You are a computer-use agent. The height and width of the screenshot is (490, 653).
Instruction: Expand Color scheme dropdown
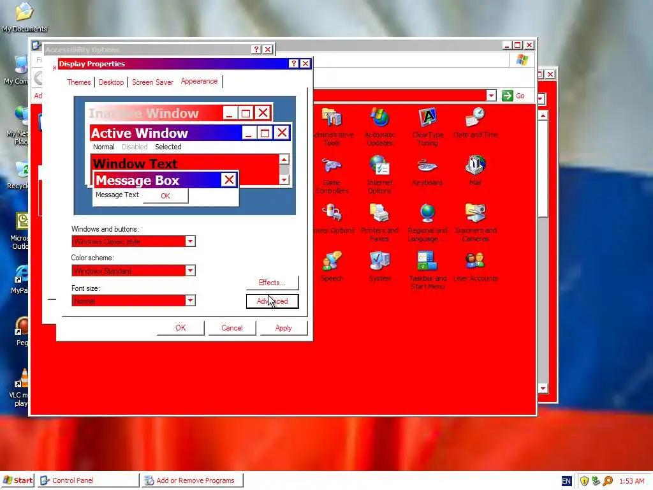pos(190,271)
